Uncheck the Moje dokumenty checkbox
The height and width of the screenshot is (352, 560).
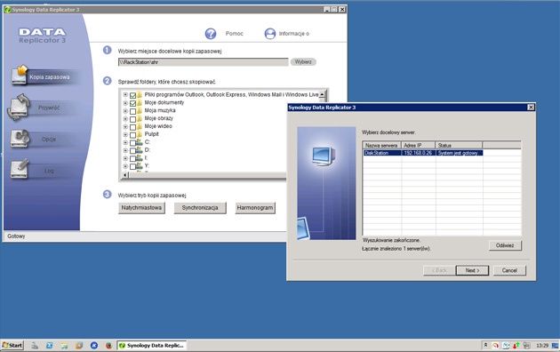pyautogui.click(x=132, y=103)
